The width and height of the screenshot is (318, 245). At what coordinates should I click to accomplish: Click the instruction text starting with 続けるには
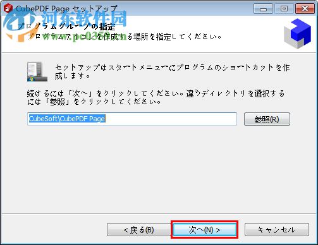point(156,97)
